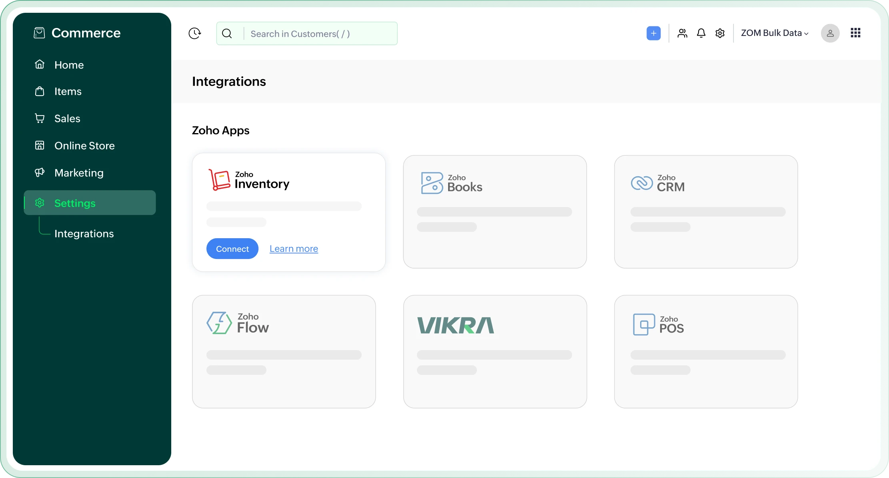Screen dimensions: 889x478
Task: Click the Zoho Inventory name text
Action: (262, 180)
